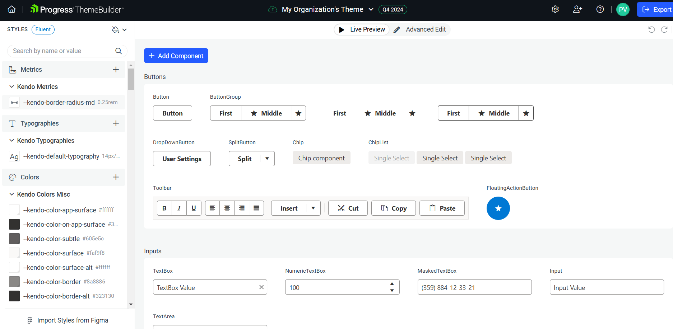The height and width of the screenshot is (329, 673).
Task: Collapse the Kendo Metrics group
Action: pyautogui.click(x=12, y=86)
